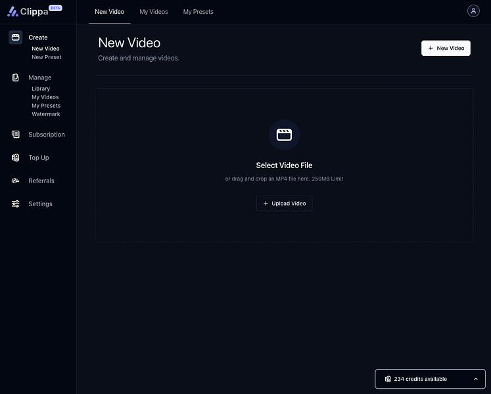Click the white New Video button
Image resolution: width=491 pixels, height=394 pixels.
(x=446, y=48)
